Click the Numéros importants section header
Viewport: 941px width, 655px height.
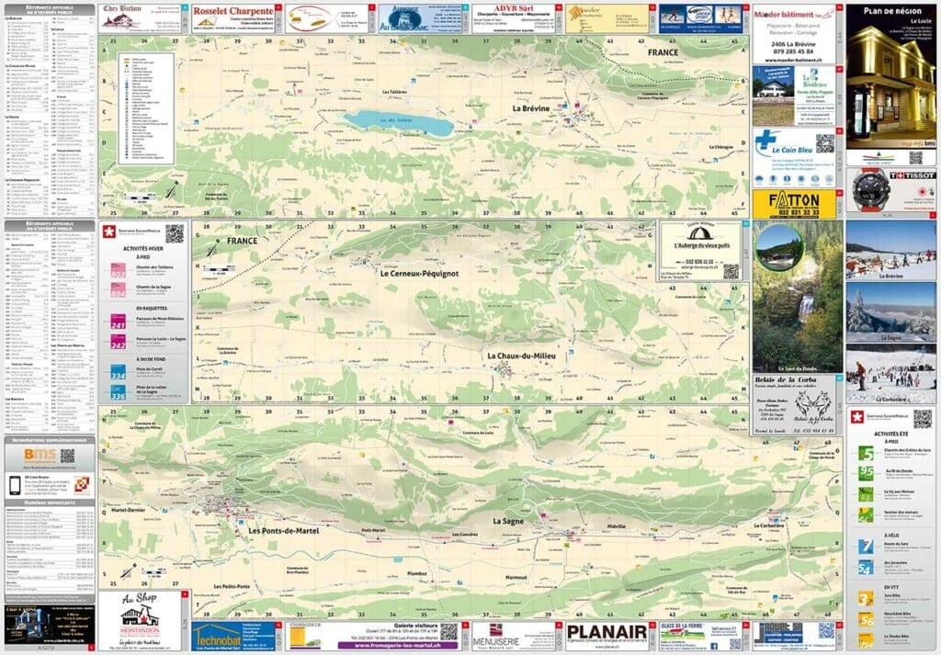click(50, 503)
